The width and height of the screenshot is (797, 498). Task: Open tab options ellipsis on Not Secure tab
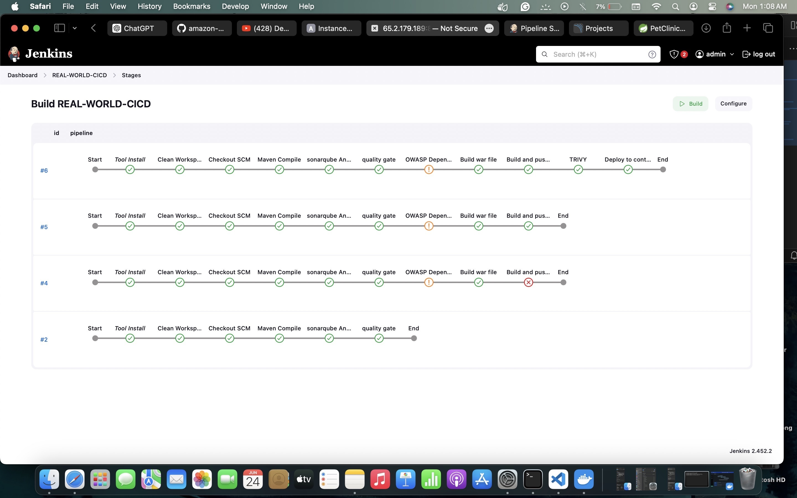pos(489,28)
